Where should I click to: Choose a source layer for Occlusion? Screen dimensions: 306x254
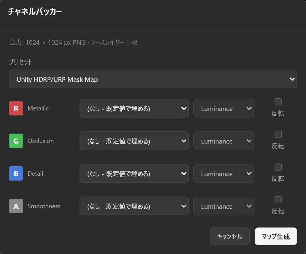click(134, 141)
